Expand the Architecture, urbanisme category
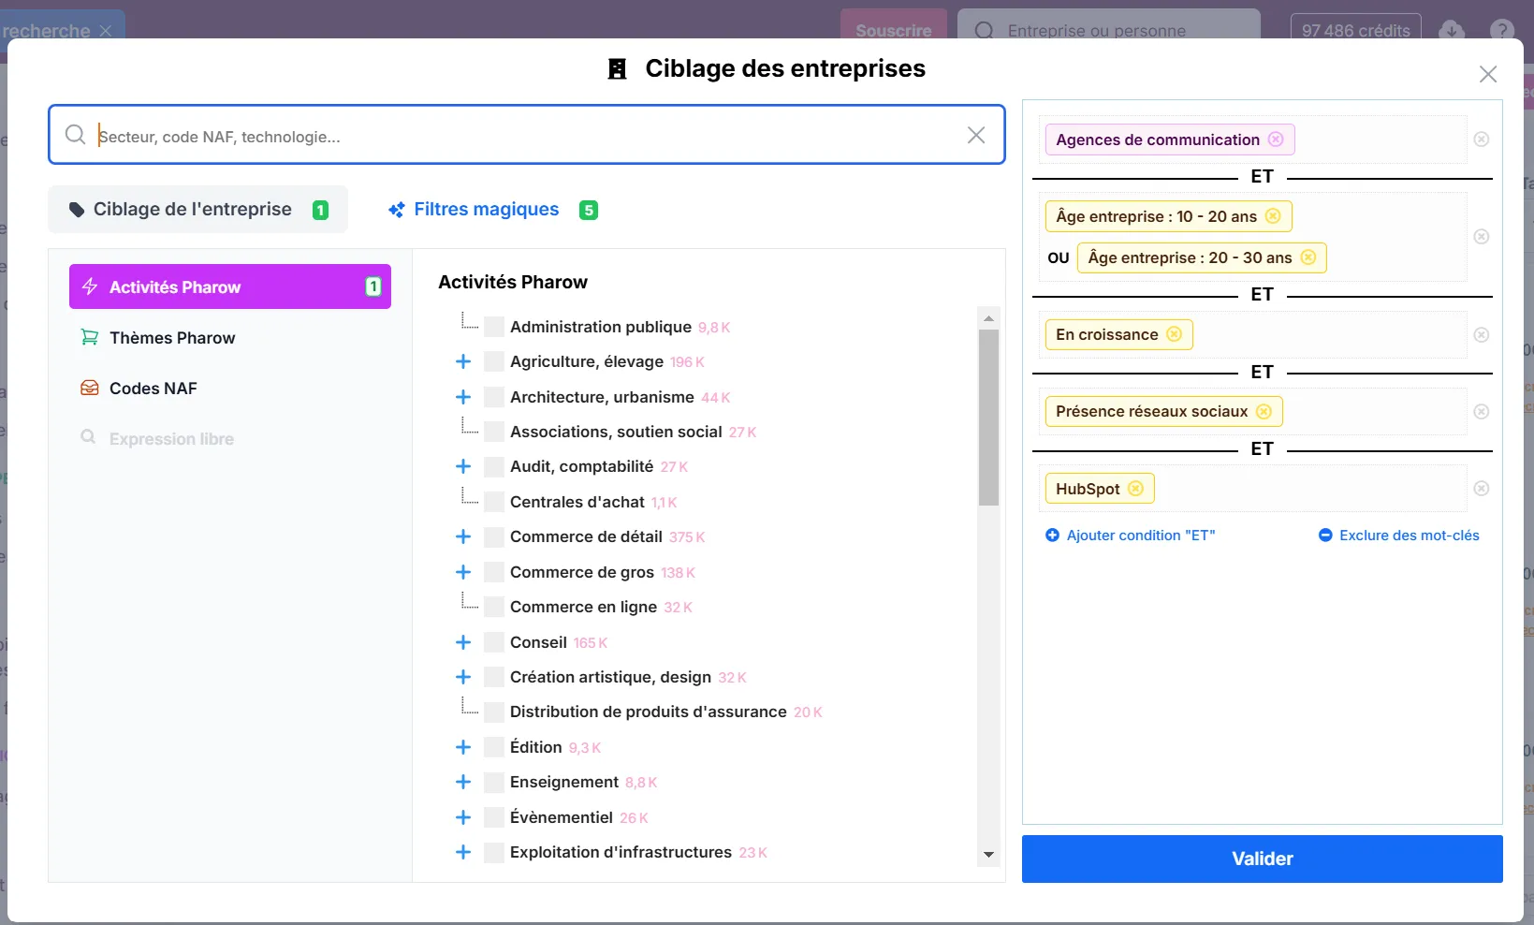This screenshot has height=925, width=1534. pyautogui.click(x=463, y=397)
